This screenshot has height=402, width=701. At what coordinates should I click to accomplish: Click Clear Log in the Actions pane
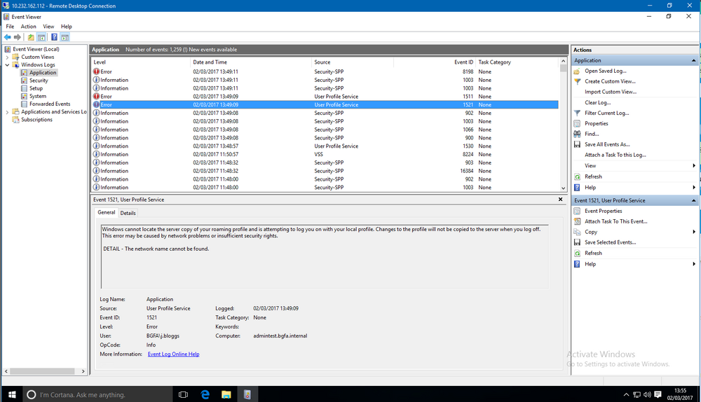pos(598,103)
